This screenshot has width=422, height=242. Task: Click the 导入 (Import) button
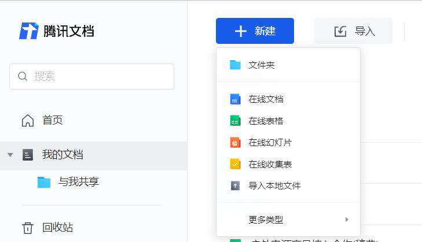pyautogui.click(x=353, y=31)
